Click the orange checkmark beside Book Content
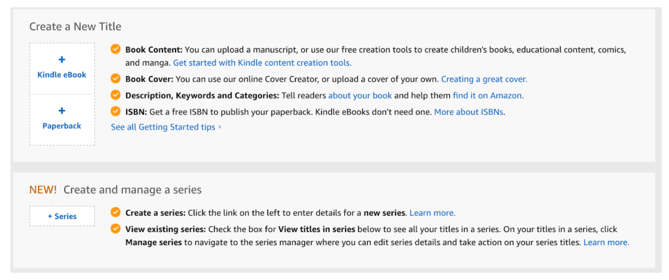 115,49
